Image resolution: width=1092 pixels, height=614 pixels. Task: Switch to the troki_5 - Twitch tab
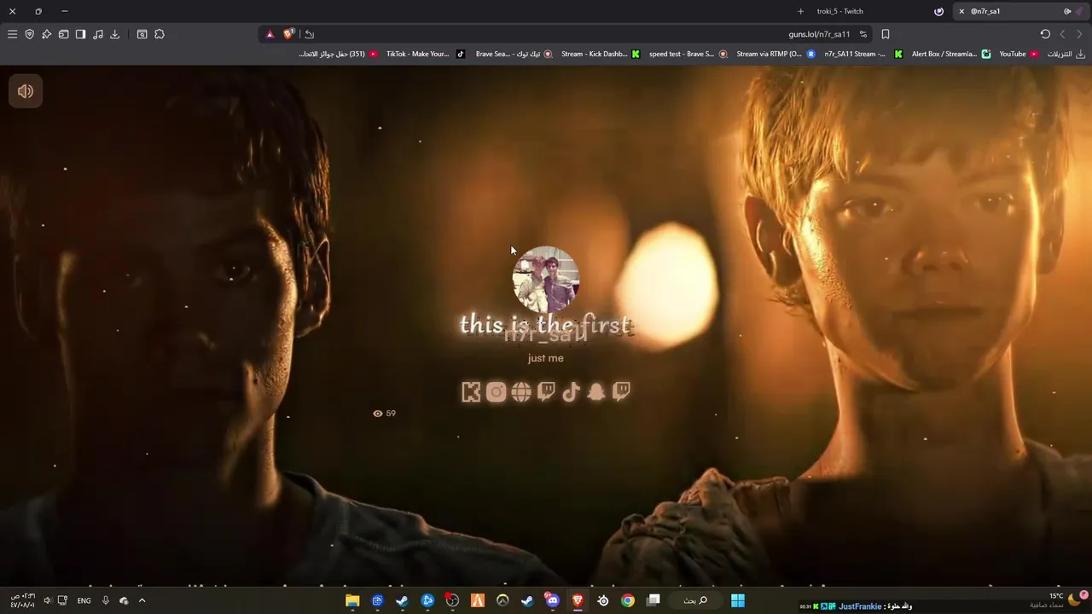point(870,11)
